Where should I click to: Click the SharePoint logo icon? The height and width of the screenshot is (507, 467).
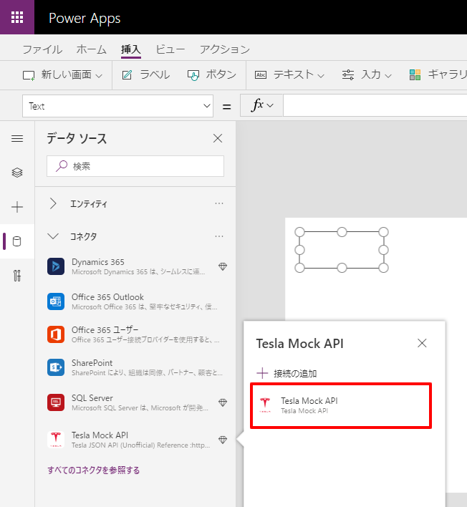point(56,367)
